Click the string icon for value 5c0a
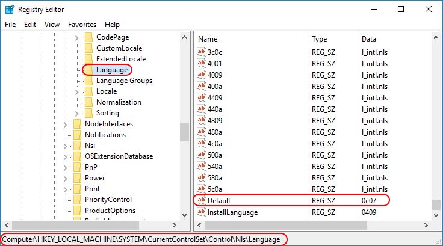This screenshot has width=443, height=246. pos(202,189)
